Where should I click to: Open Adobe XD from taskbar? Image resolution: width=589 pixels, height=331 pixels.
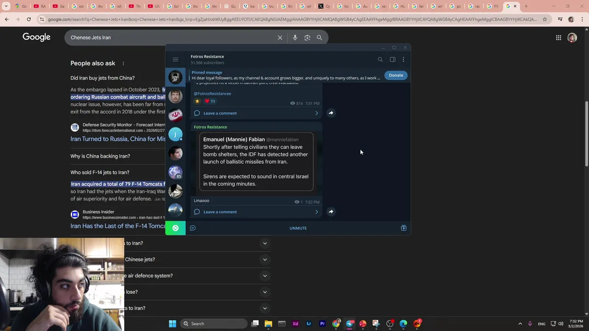pyautogui.click(x=295, y=324)
